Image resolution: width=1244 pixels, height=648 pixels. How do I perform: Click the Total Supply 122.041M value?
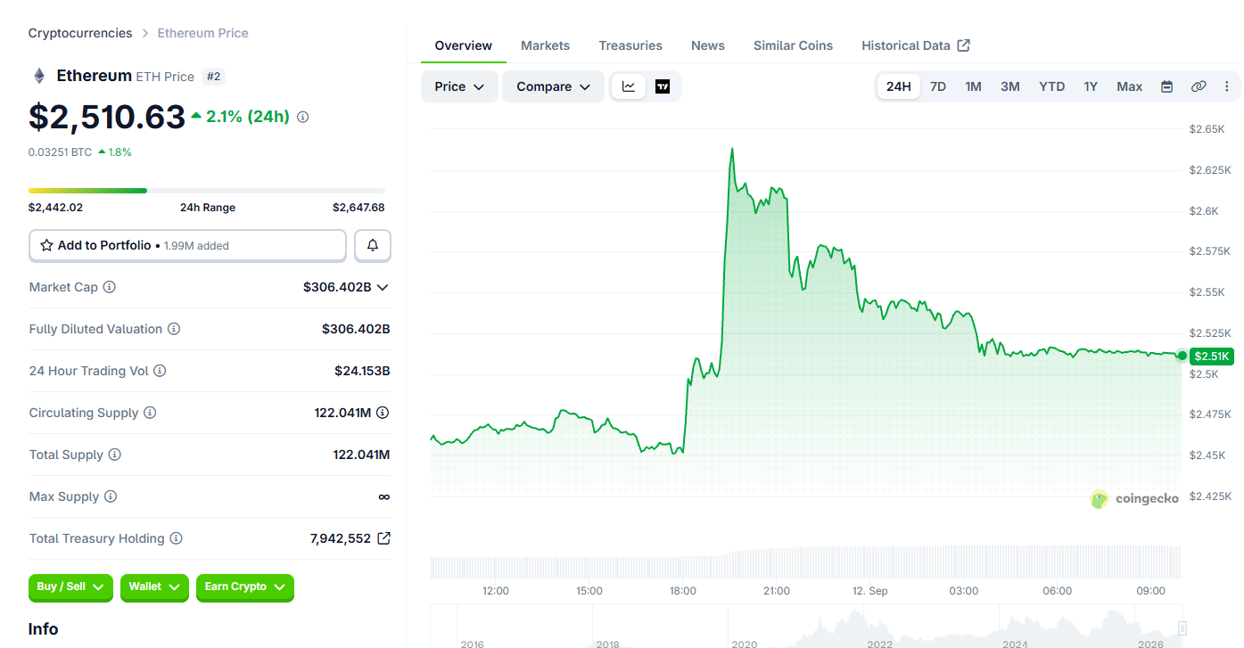click(x=361, y=455)
